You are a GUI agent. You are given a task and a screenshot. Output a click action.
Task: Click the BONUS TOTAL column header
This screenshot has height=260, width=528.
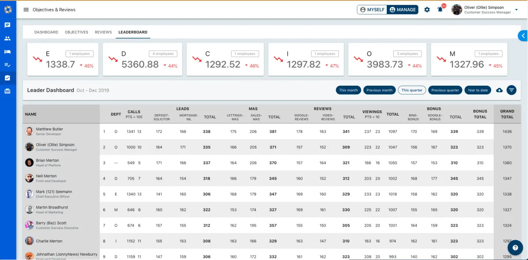[480, 114]
